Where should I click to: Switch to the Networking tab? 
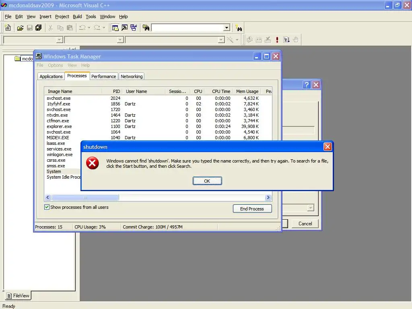132,76
